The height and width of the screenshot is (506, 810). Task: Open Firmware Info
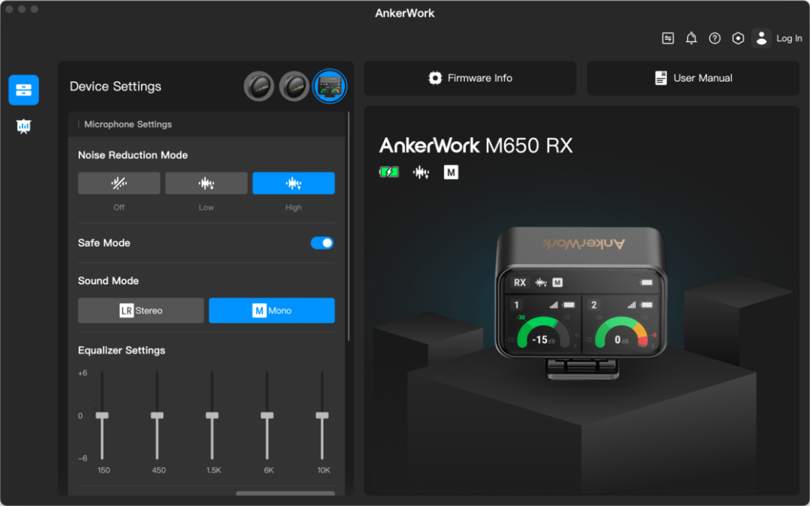(x=470, y=78)
